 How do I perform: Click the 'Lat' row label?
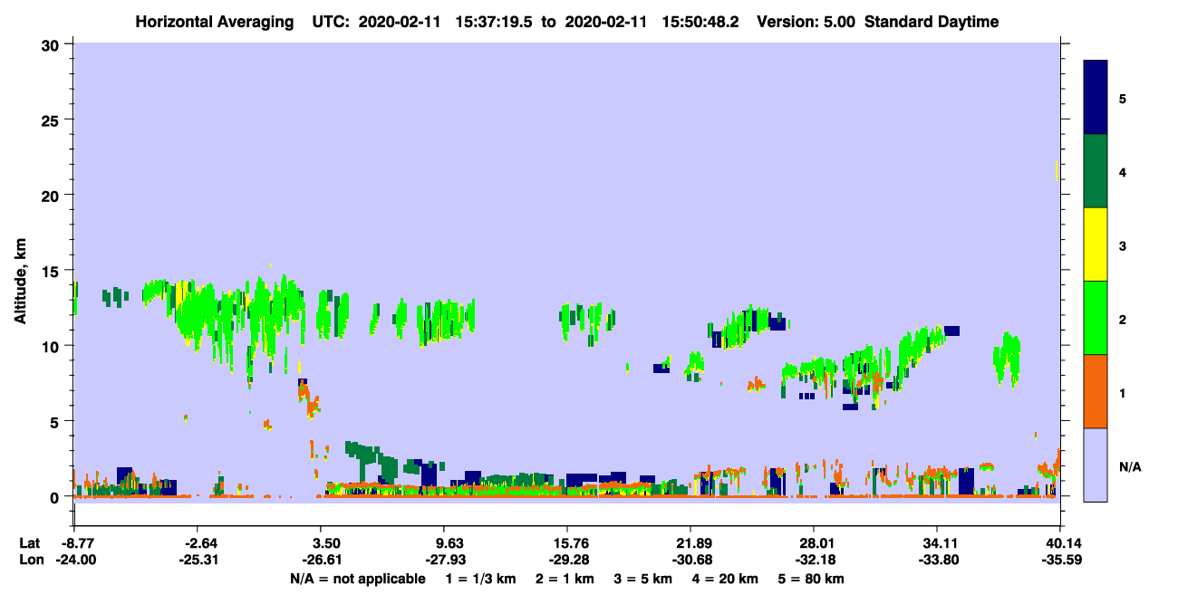coord(30,543)
